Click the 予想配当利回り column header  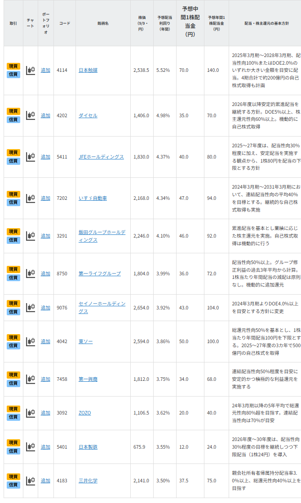click(x=164, y=23)
